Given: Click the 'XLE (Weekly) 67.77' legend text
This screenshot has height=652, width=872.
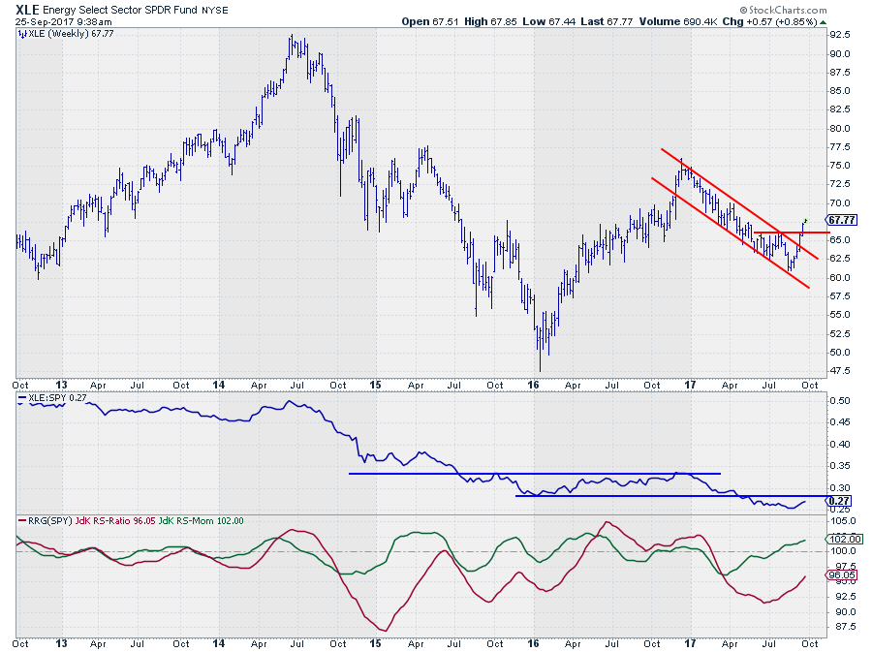Looking at the screenshot, I should tap(71, 34).
